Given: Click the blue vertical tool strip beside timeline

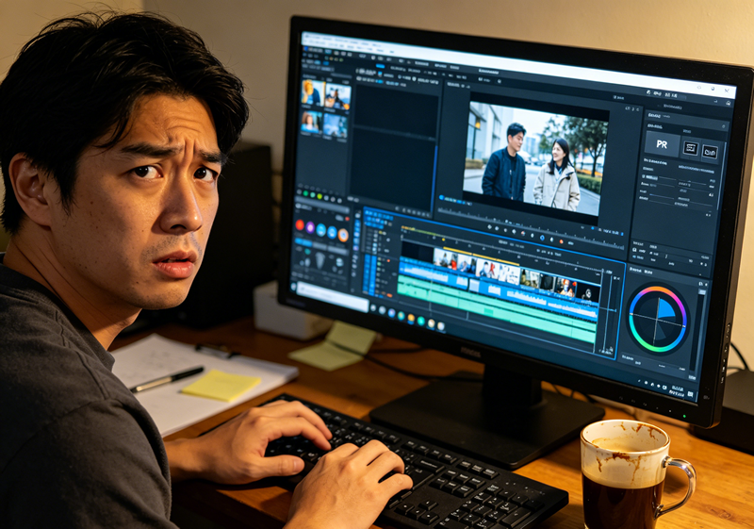Looking at the screenshot, I should 369,274.
